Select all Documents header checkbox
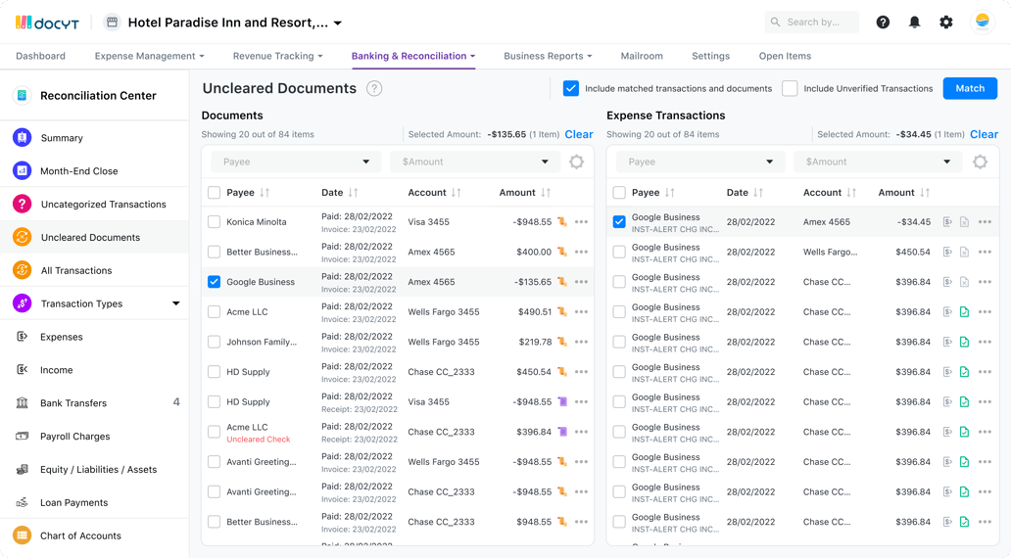This screenshot has width=1011, height=558. coord(215,193)
